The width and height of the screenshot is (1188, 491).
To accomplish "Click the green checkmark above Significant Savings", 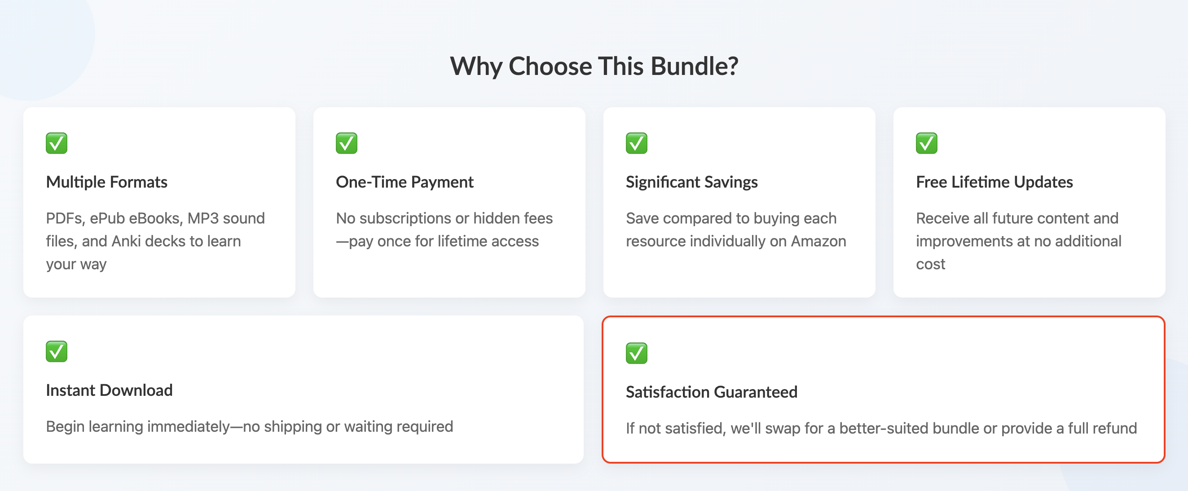I will [x=637, y=143].
